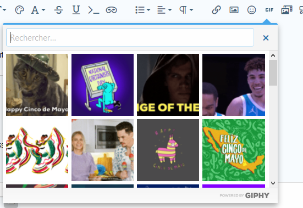Click the Rechercher search field

[x=130, y=37]
